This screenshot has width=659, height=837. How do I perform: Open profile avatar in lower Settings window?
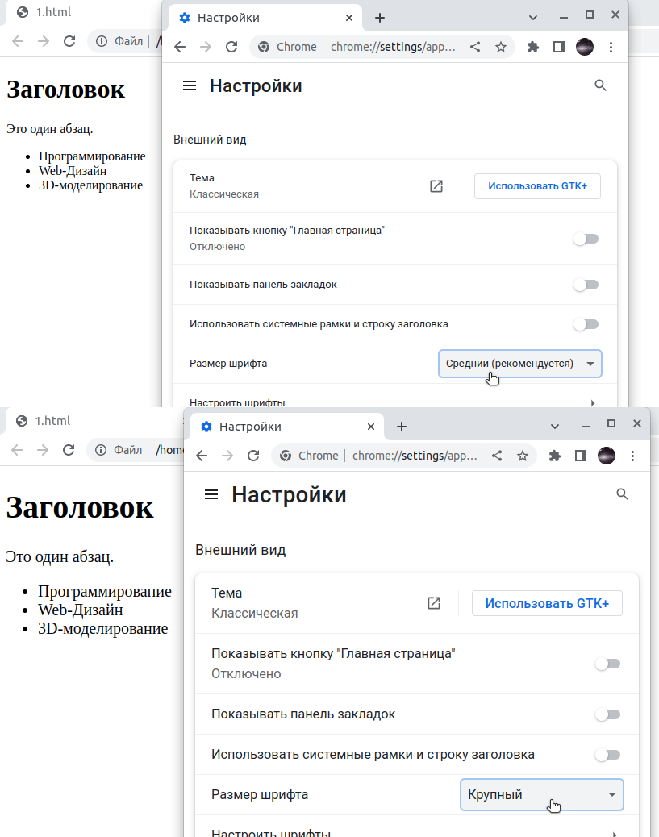point(607,456)
